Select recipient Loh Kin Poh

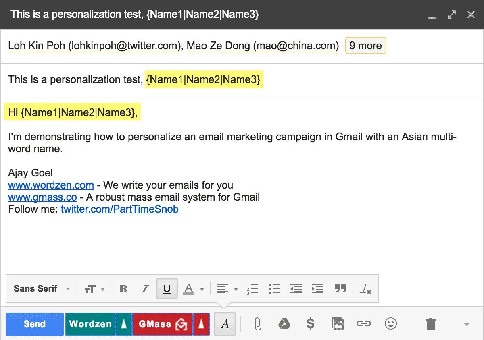(94, 46)
